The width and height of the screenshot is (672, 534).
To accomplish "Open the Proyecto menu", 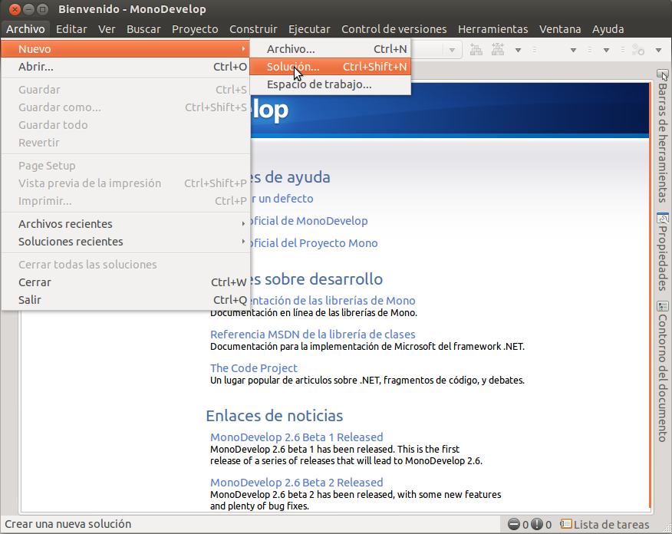I will pyautogui.click(x=195, y=29).
